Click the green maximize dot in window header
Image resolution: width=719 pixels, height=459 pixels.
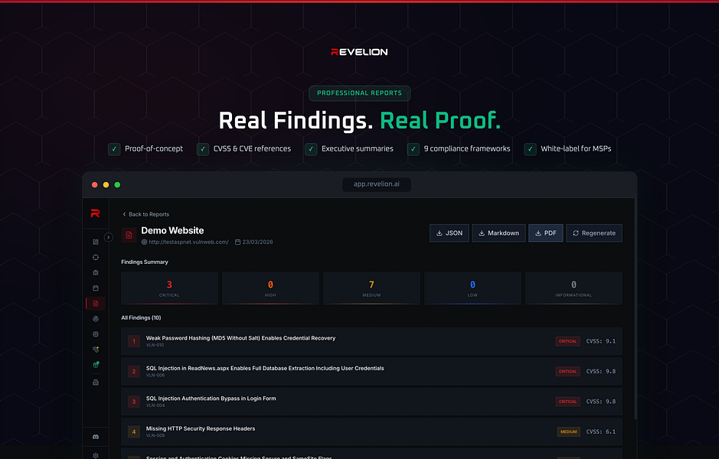point(117,184)
